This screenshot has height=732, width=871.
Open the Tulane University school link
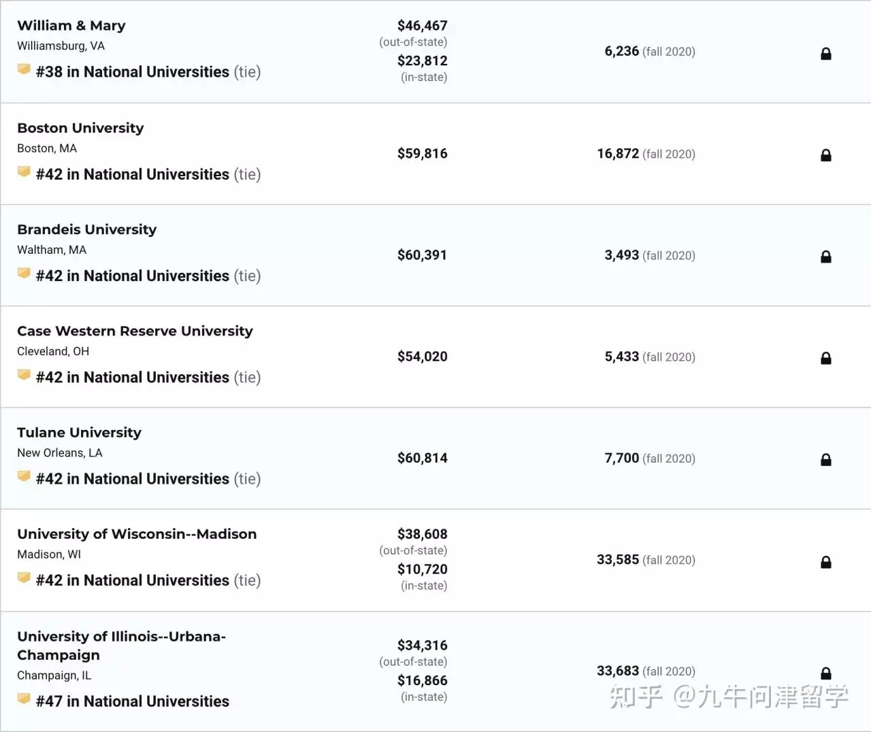(x=79, y=433)
